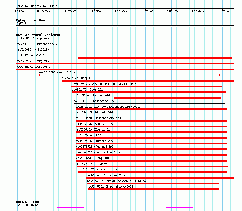Click ruler position 184159500
This screenshot has height=211, width=242.
pos(197,11)
